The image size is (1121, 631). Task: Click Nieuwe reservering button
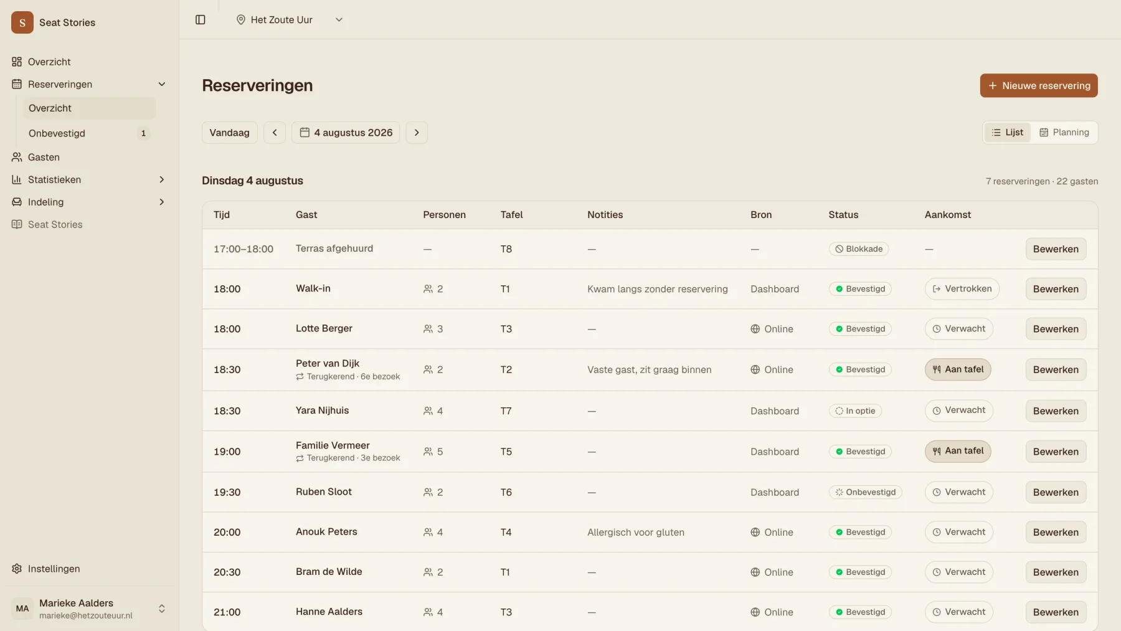point(1039,86)
